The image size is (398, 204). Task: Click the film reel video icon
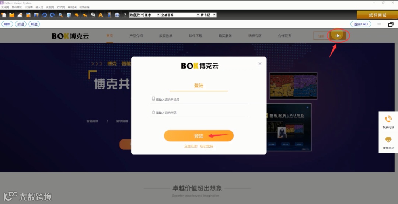pyautogui.click(x=117, y=15)
